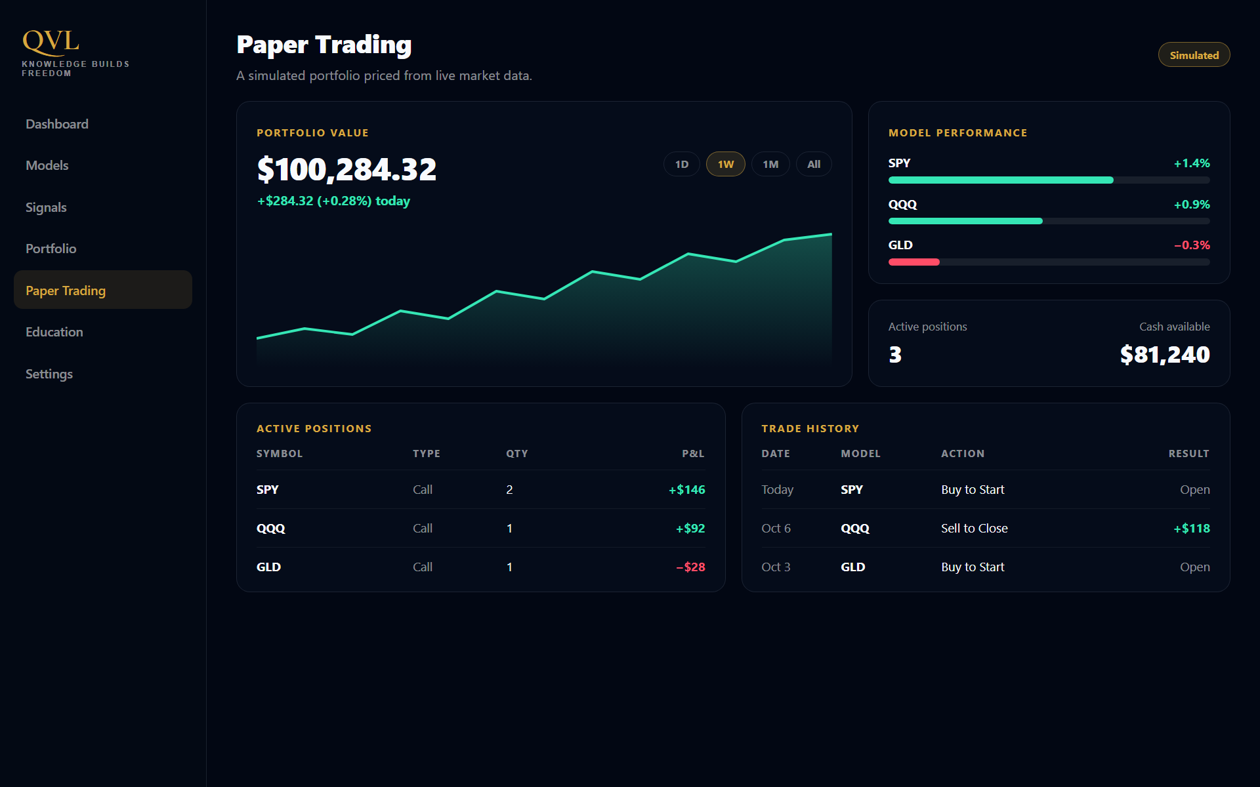Select Paper Trading in sidebar

103,290
